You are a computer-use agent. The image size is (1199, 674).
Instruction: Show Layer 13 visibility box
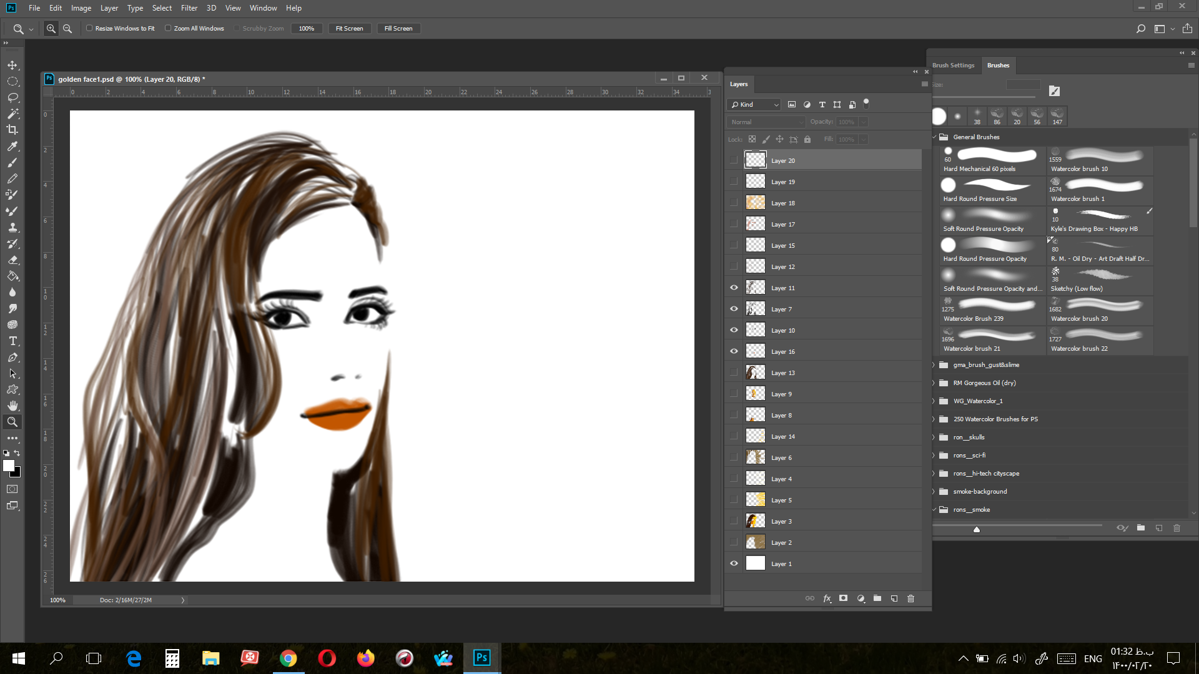[x=734, y=373]
